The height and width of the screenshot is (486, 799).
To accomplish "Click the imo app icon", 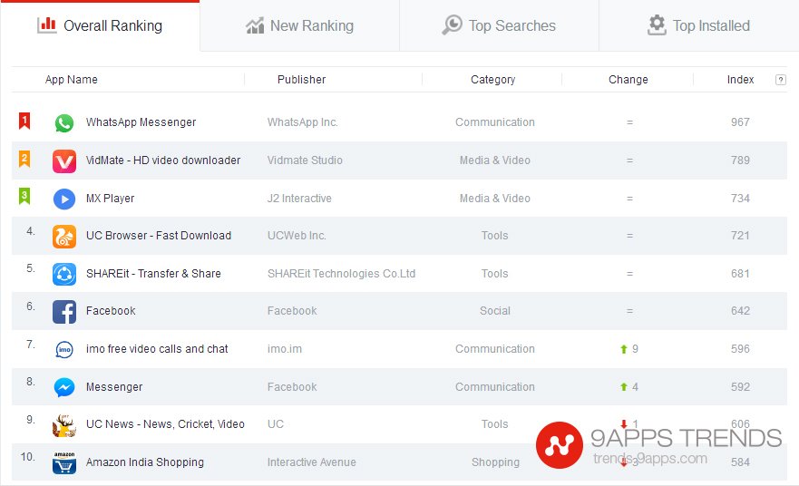I will click(x=64, y=349).
